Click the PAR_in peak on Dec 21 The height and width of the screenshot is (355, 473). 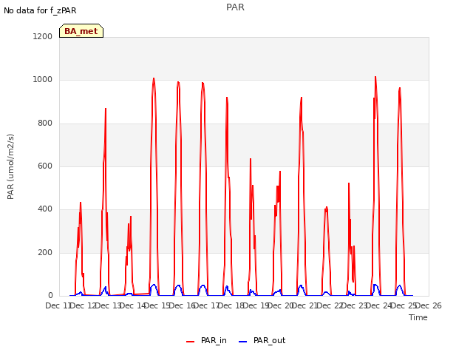(x=302, y=98)
